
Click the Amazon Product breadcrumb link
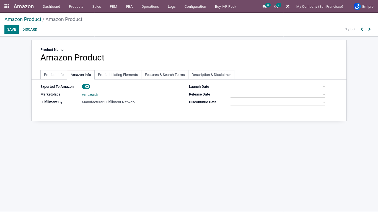pos(23,19)
